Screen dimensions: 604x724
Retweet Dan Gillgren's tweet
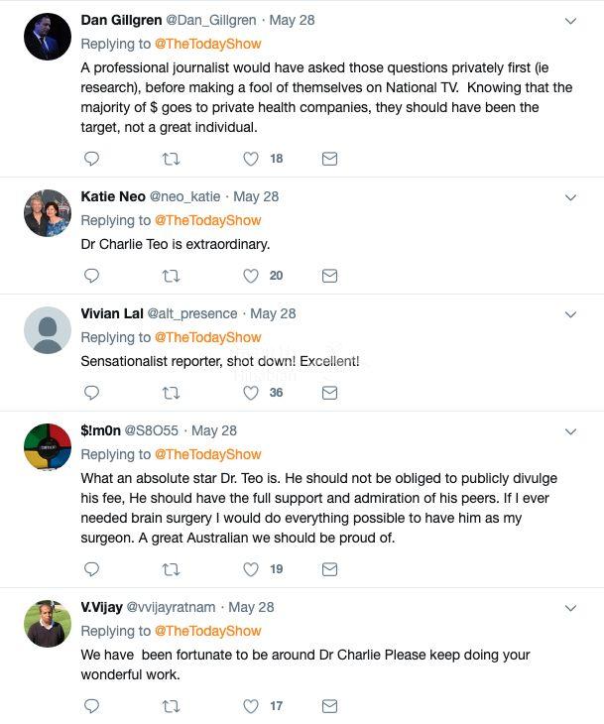pyautogui.click(x=171, y=159)
